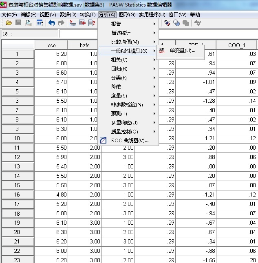Expand the 相关(C) submenu
The image size is (258, 263).
pos(128,60)
